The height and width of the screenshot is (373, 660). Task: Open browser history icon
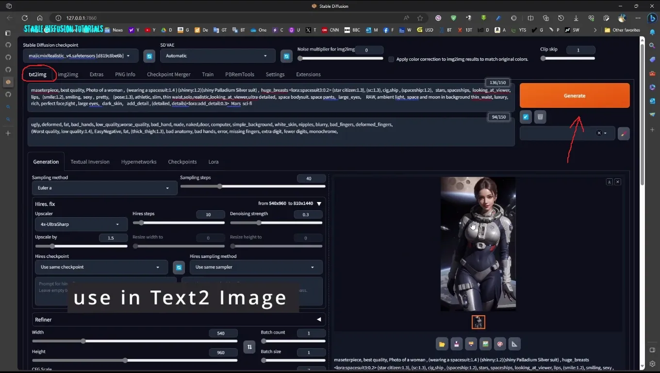click(561, 18)
